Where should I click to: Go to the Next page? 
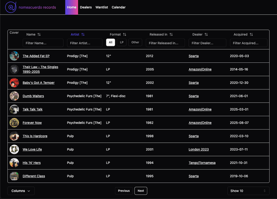coord(141,191)
